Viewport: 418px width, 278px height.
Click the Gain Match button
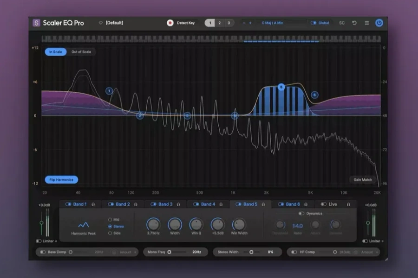tap(363, 180)
